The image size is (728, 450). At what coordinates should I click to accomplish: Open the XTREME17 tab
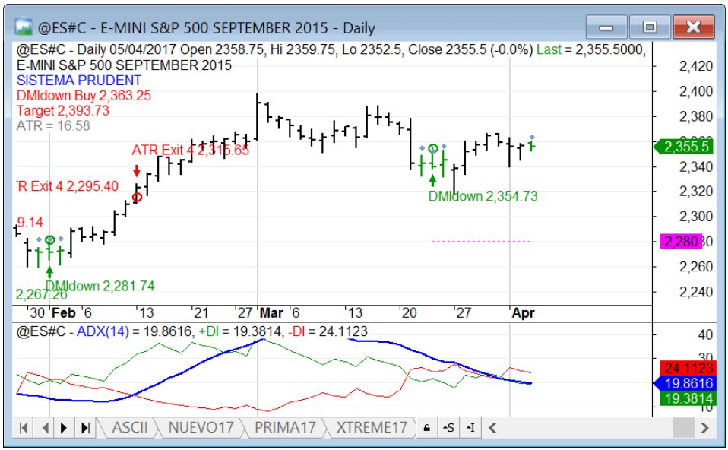[x=370, y=427]
